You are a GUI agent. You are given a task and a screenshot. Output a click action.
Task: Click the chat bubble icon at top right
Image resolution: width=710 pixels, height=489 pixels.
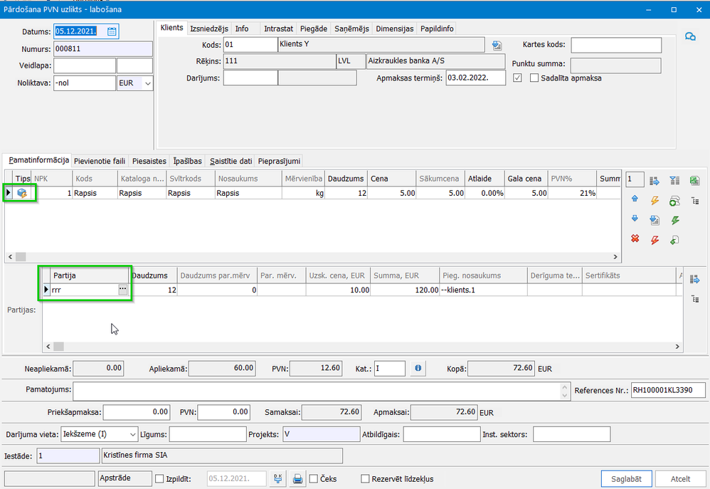[x=689, y=37]
